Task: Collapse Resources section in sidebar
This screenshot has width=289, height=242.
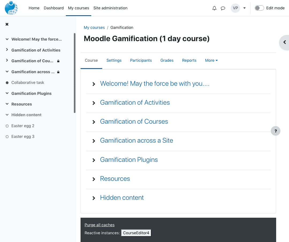Action: coord(7,104)
